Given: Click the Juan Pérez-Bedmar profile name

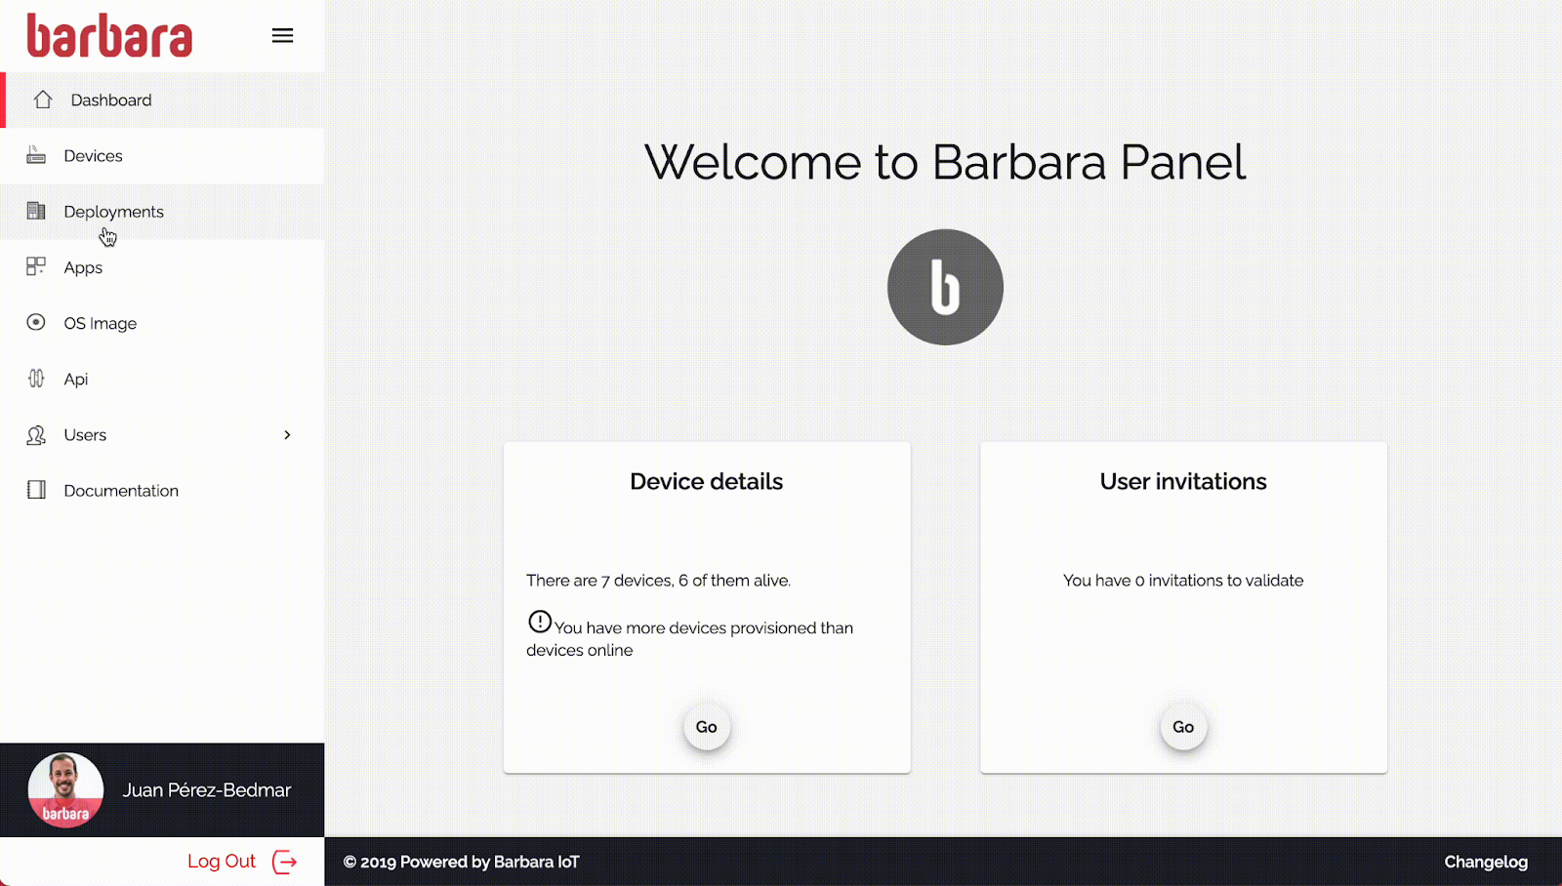Looking at the screenshot, I should click(x=207, y=790).
